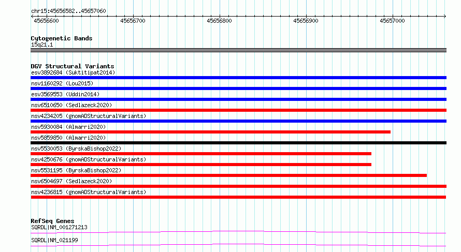Image resolution: width=461 pixels, height=252 pixels.
Task: Click nsv5859850 (Almarri2020) variant label
Action: pos(68,138)
